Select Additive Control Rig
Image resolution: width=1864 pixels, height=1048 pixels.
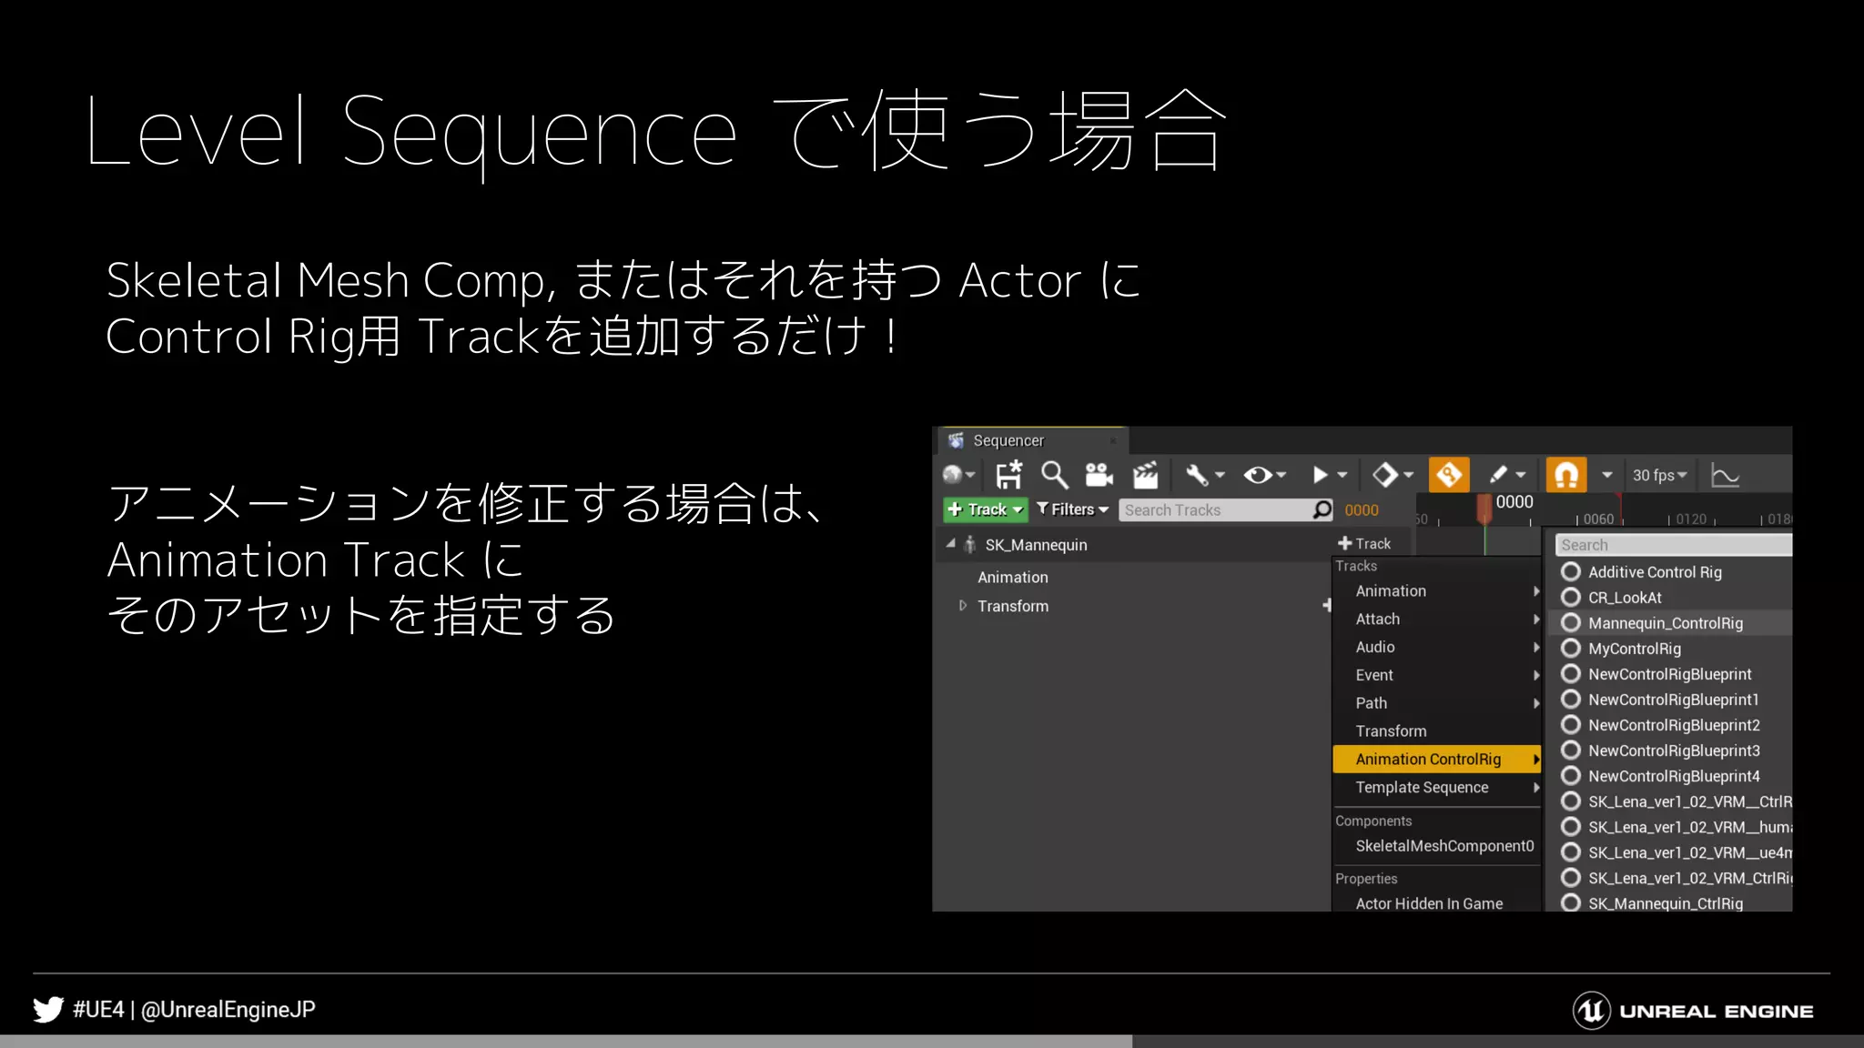pos(1670,572)
